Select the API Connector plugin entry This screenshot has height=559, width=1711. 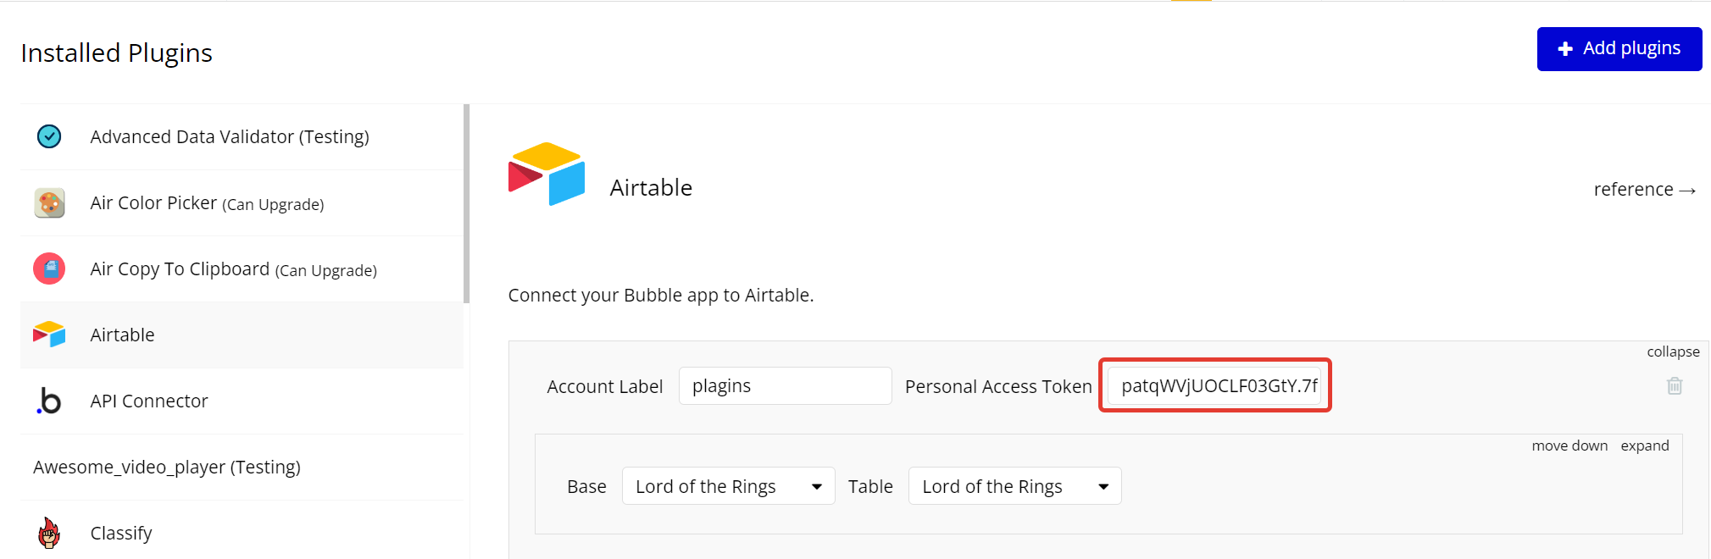coord(149,401)
